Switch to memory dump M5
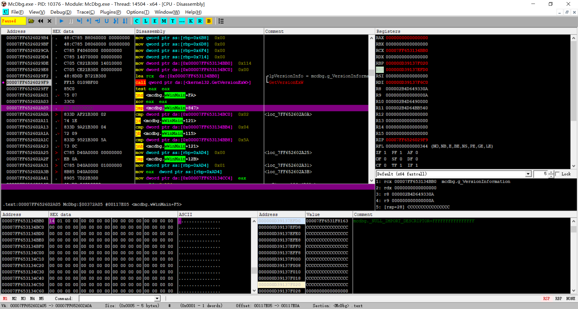This screenshot has height=309, width=578. pos(41,298)
